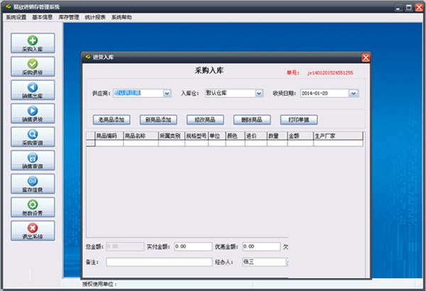Screen dimensions: 426x291
Task: Click the 优惠金额 input field
Action: coord(261,246)
